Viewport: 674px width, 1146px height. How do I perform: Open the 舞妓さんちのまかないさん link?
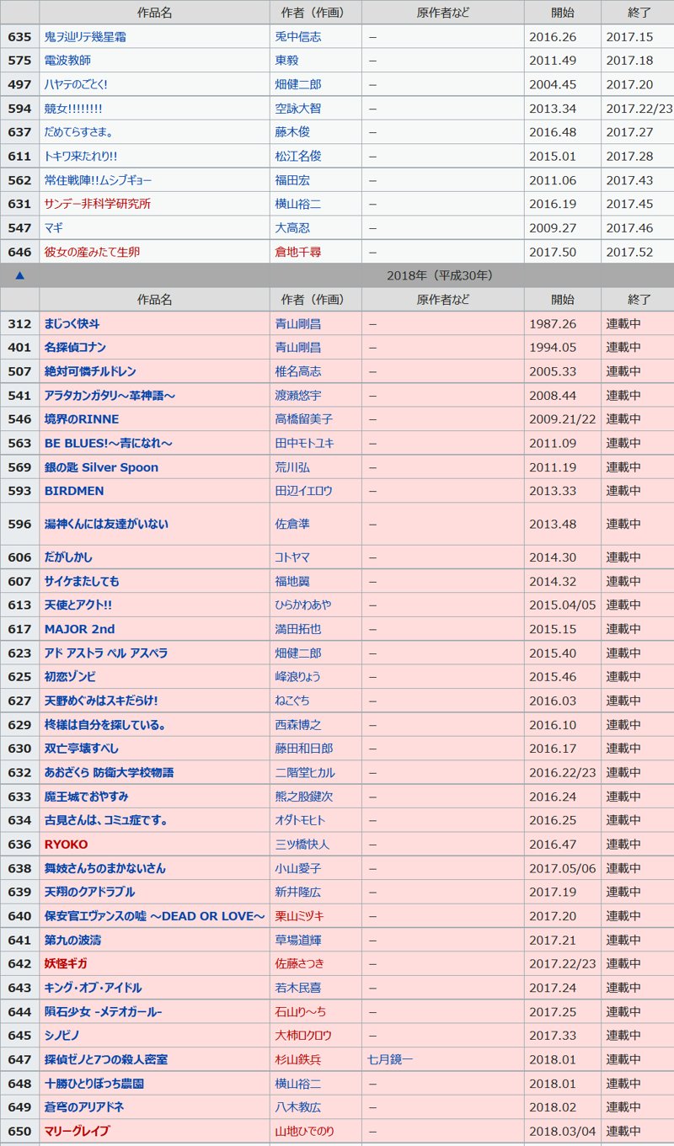pyautogui.click(x=105, y=867)
